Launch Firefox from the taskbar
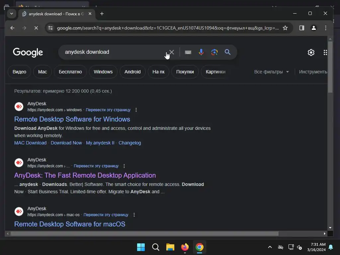Screen dimensions: 340x255 click(185, 247)
